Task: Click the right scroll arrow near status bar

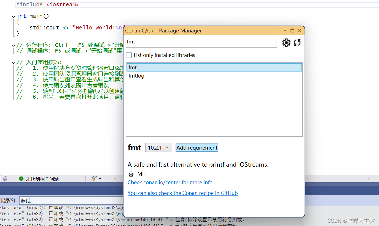Action: coord(369,178)
